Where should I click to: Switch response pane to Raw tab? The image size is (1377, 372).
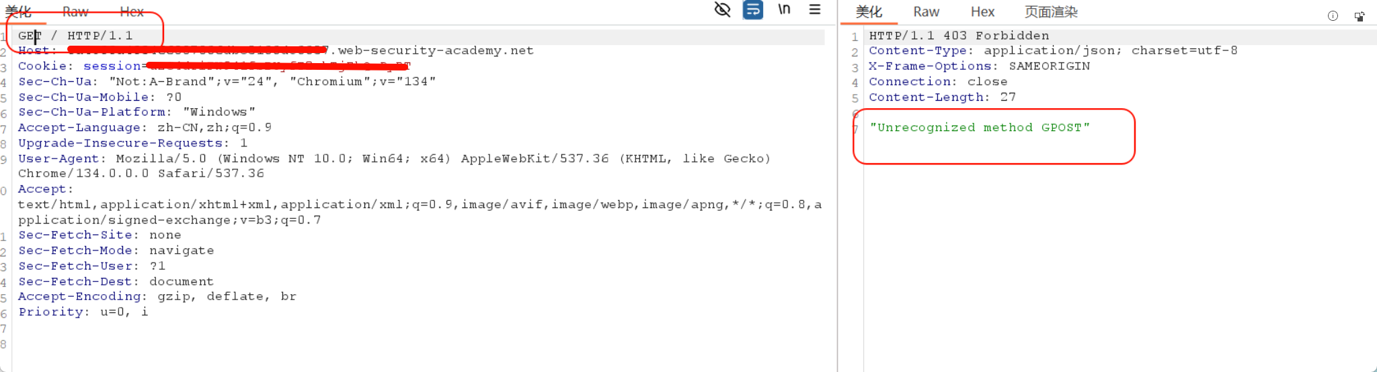click(x=926, y=12)
